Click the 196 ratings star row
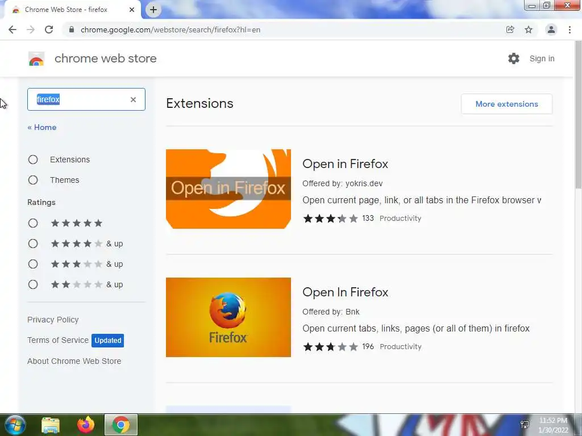 point(330,347)
